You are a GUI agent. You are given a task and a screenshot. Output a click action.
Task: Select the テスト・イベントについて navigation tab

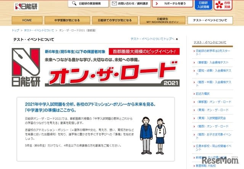210,20
